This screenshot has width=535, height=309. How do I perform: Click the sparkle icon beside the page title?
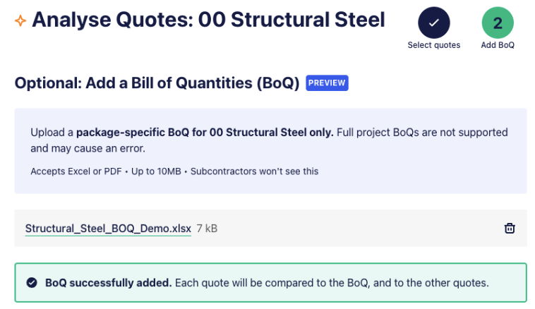tap(20, 20)
